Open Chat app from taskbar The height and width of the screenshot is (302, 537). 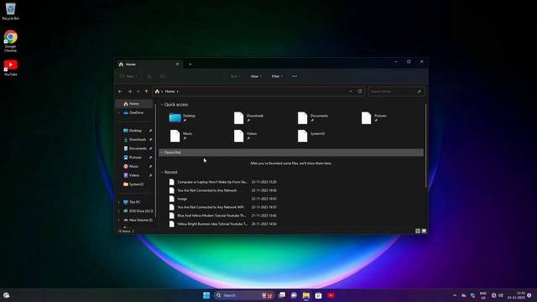coord(294,295)
